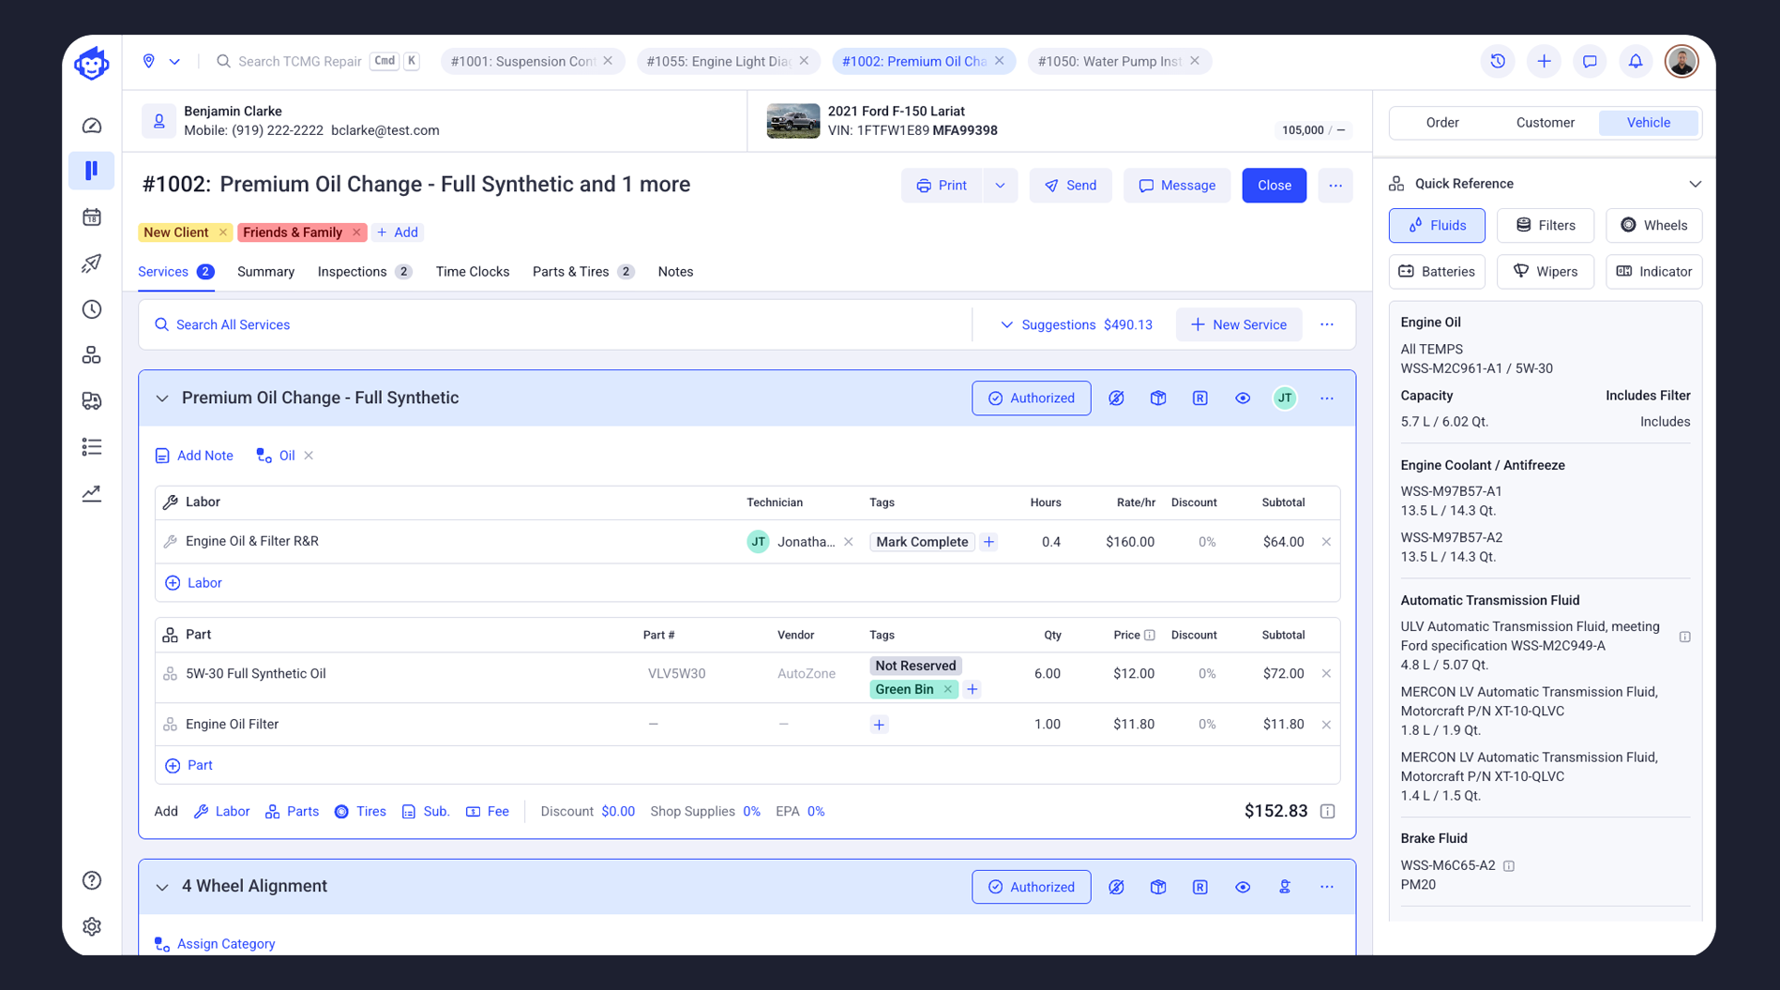Open the rocket icon in the sidebar

click(92, 263)
